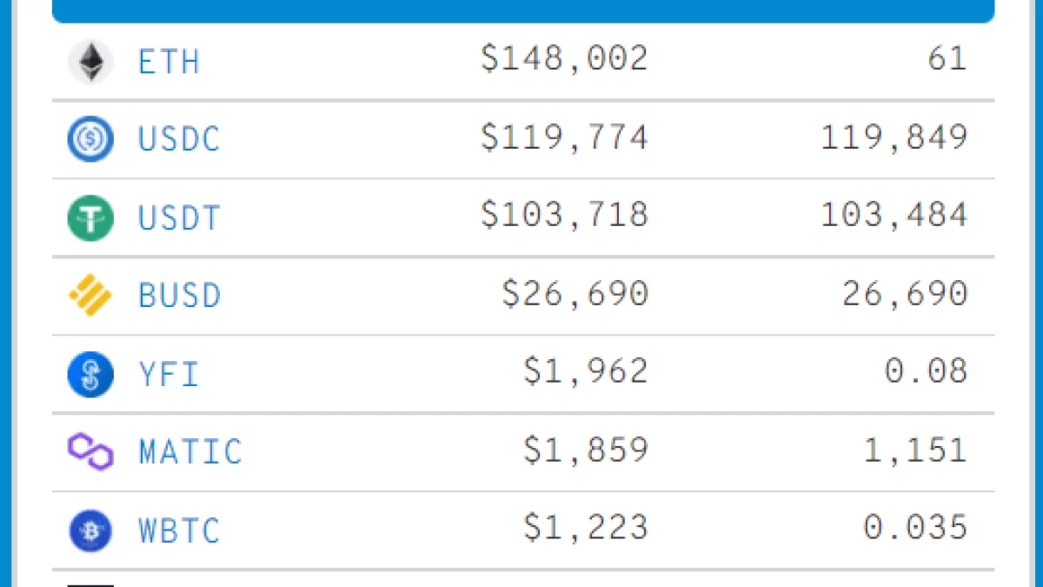The image size is (1043, 587).
Task: Select the 0.08 YFI amount
Action: (x=926, y=371)
